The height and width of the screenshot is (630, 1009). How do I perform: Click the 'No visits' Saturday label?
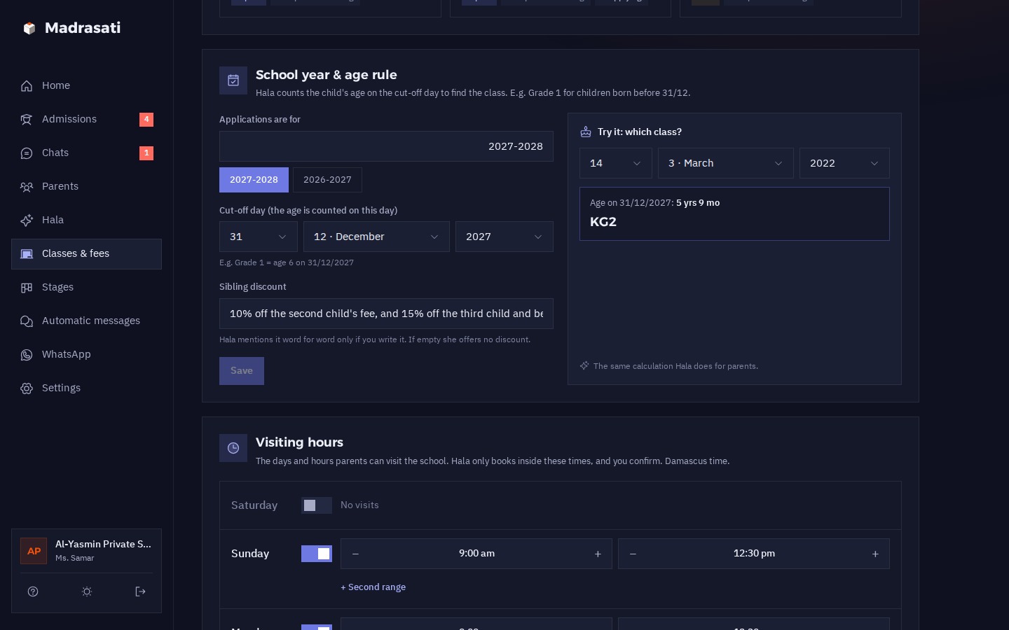point(359,505)
